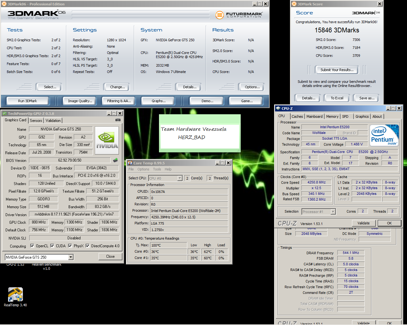Click the Core #0 temperature value 36°C
Viewport: 407px width, 325px height.
pos(169,252)
